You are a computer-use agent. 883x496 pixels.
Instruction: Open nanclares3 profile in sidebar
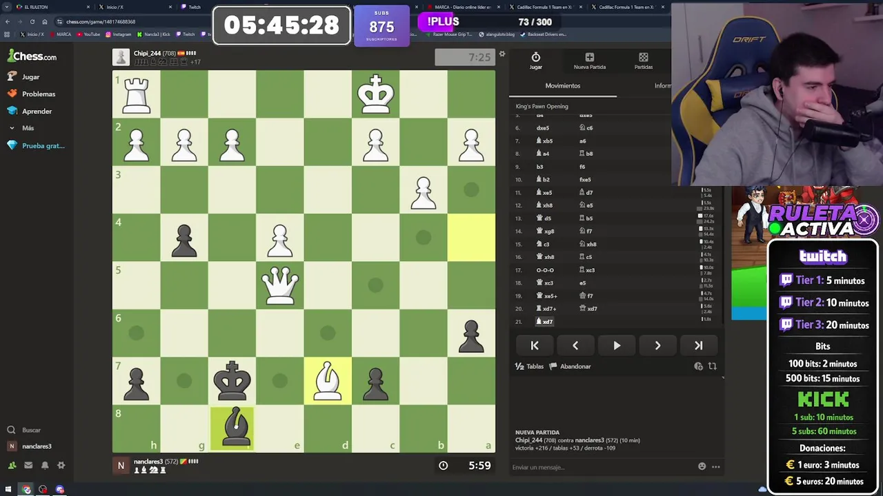(30, 446)
